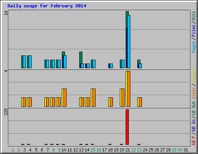Click the 'Sites' legend label
This screenshot has height=154, width=198.
tap(193, 93)
